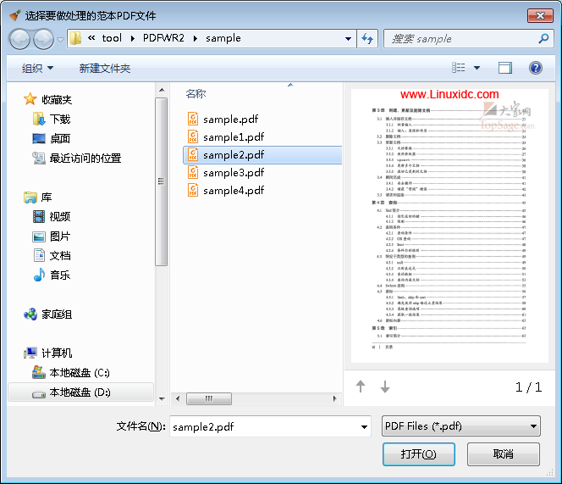Click the 打开(O) button

tap(419, 454)
